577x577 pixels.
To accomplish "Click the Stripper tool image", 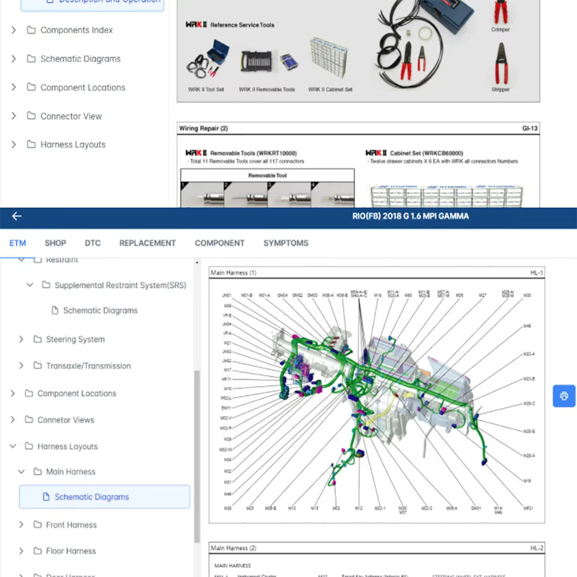I will pos(501,63).
